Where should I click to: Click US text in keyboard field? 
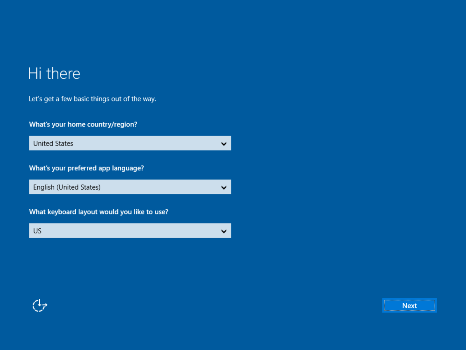pyautogui.click(x=37, y=231)
